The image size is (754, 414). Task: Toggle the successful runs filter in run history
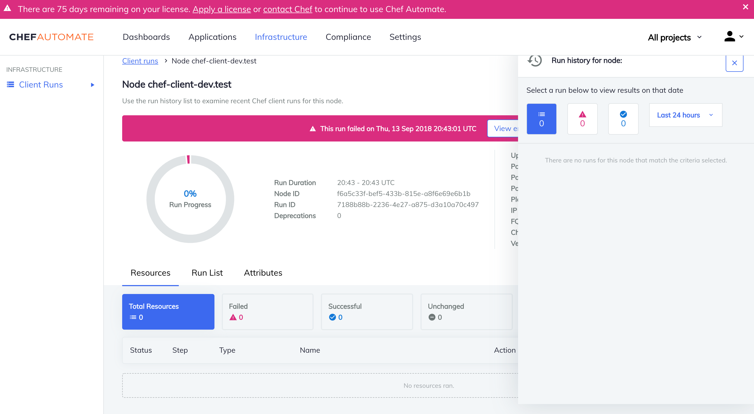[623, 119]
